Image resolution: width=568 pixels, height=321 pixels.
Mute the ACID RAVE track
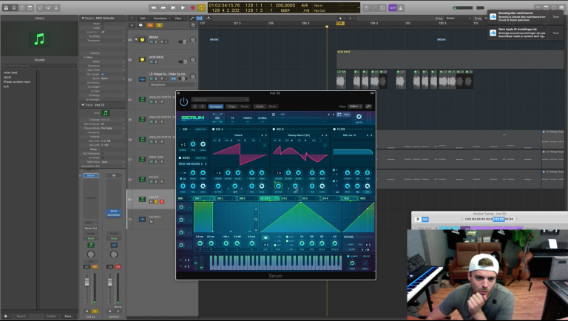(151, 62)
